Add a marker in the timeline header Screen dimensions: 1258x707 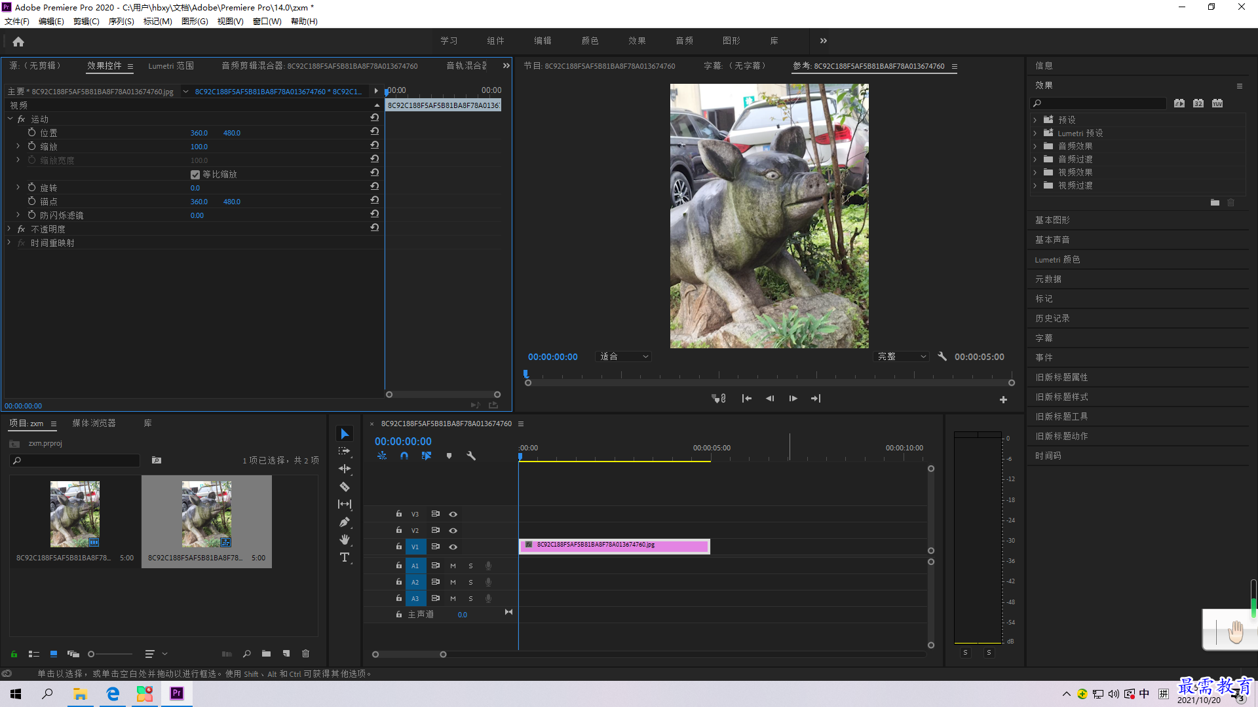[x=449, y=456]
